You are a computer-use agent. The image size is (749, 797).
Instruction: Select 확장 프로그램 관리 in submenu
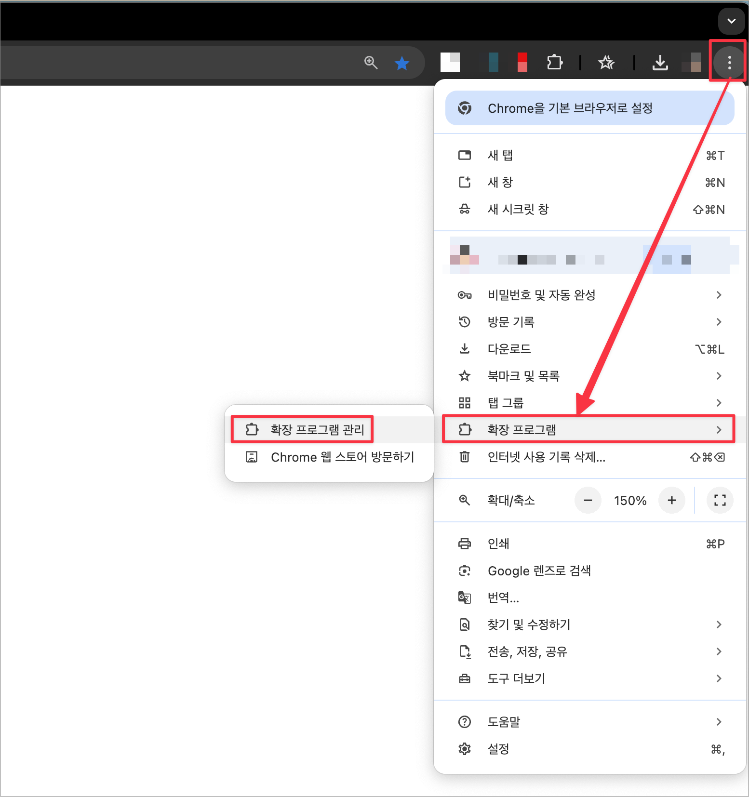point(329,429)
